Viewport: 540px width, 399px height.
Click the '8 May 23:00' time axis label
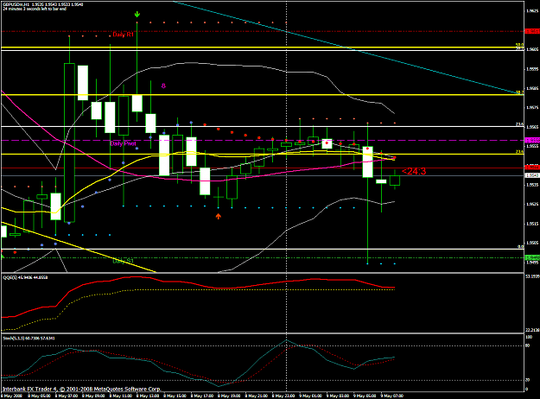(x=283, y=396)
